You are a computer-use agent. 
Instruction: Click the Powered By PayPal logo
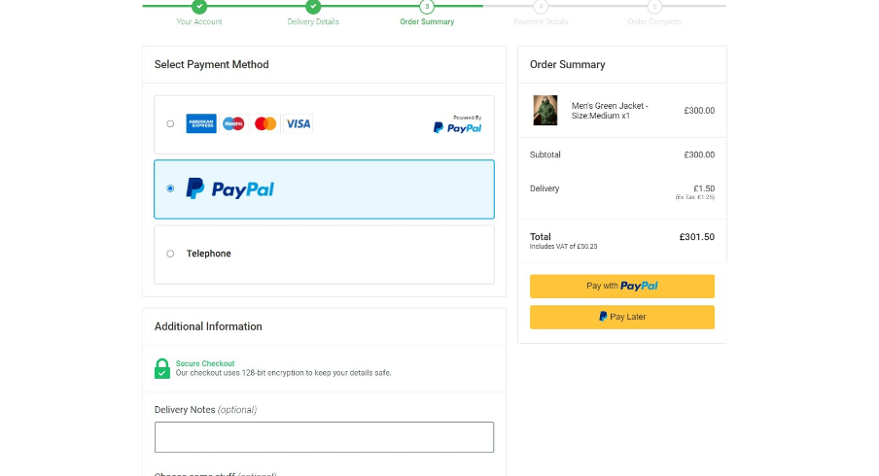pos(457,125)
